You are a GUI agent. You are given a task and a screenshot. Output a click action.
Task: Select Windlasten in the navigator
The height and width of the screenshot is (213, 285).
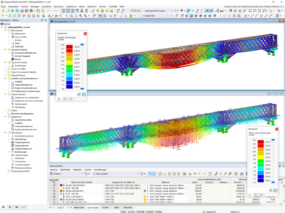(20, 107)
